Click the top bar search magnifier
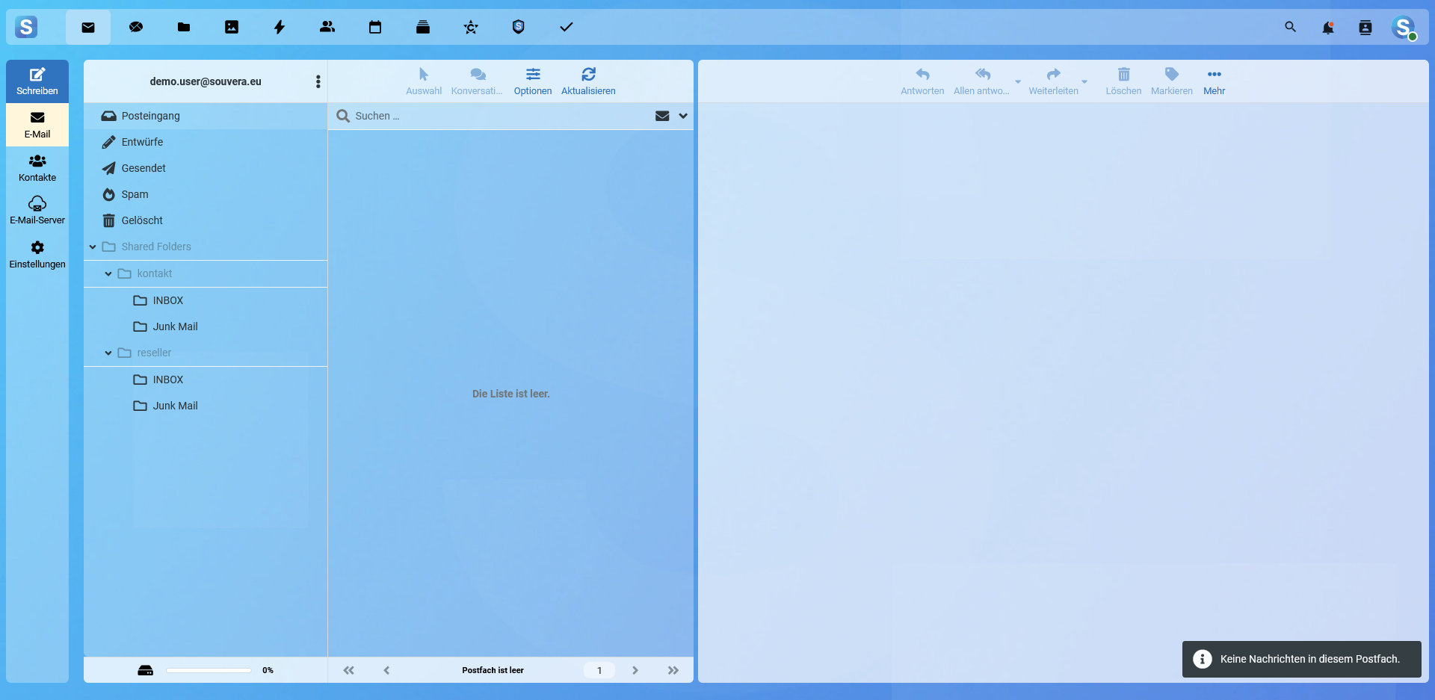 pos(1290,27)
